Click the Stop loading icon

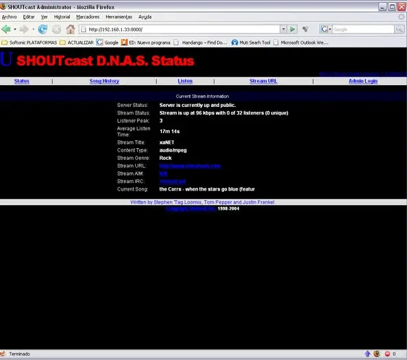(56, 29)
